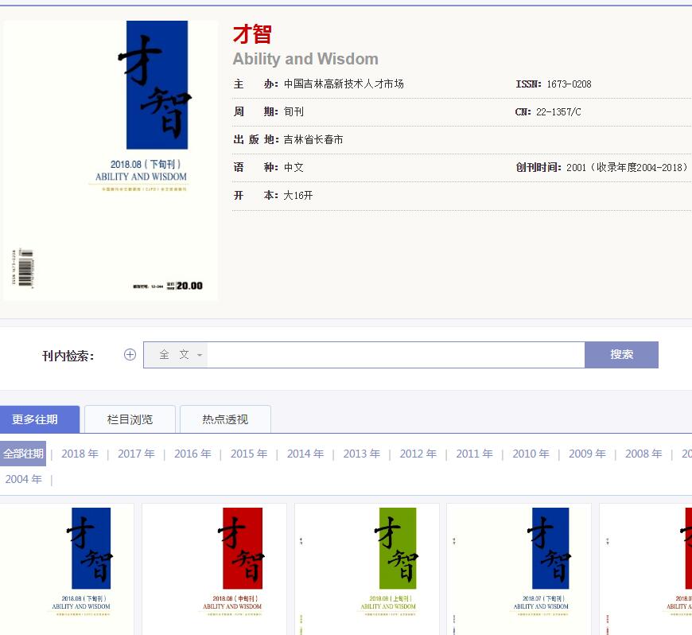Click the sponsor name 中国吉林高新技术人才市场
This screenshot has width=692, height=635.
pyautogui.click(x=344, y=84)
